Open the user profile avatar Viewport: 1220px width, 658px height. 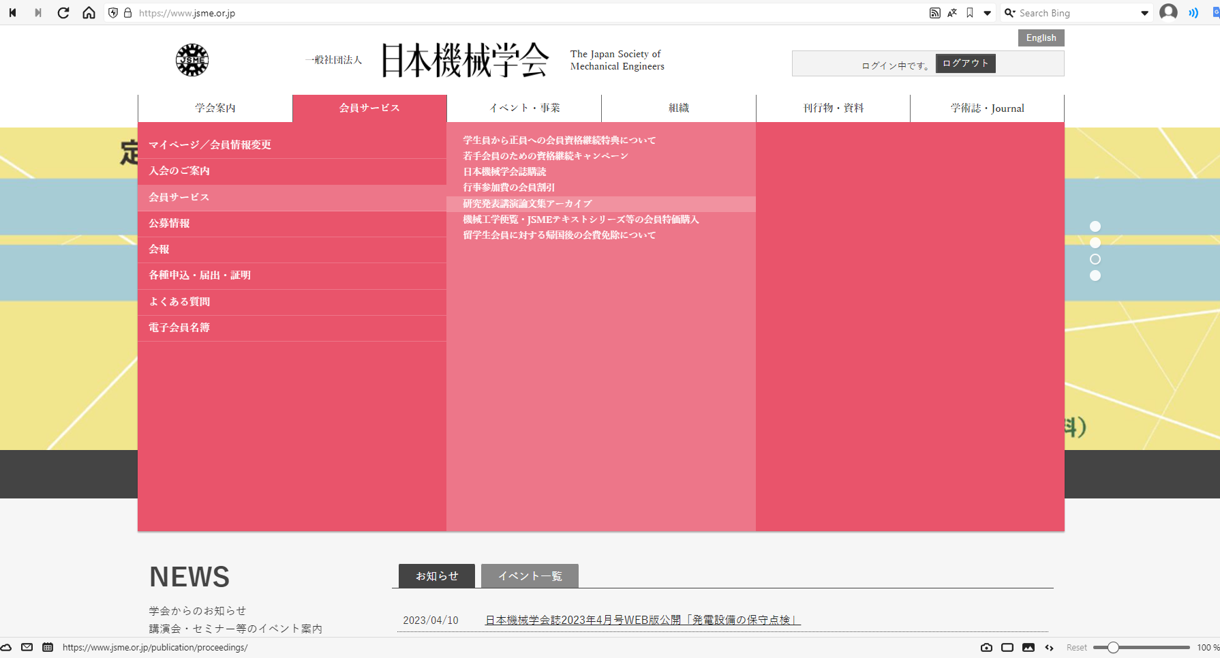click(1168, 12)
